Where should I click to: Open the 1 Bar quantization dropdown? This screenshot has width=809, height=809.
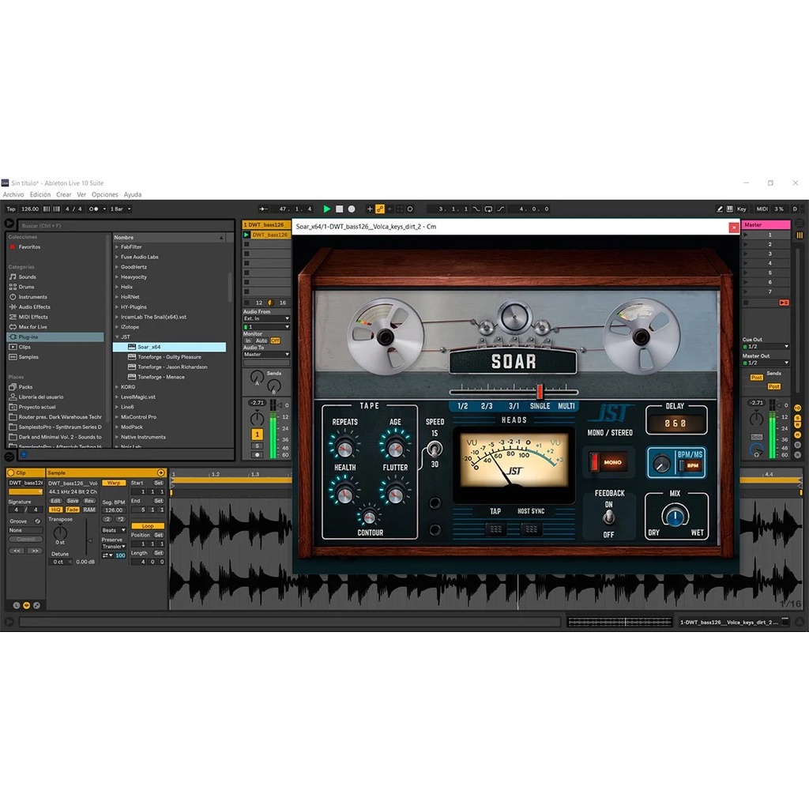[x=120, y=209]
